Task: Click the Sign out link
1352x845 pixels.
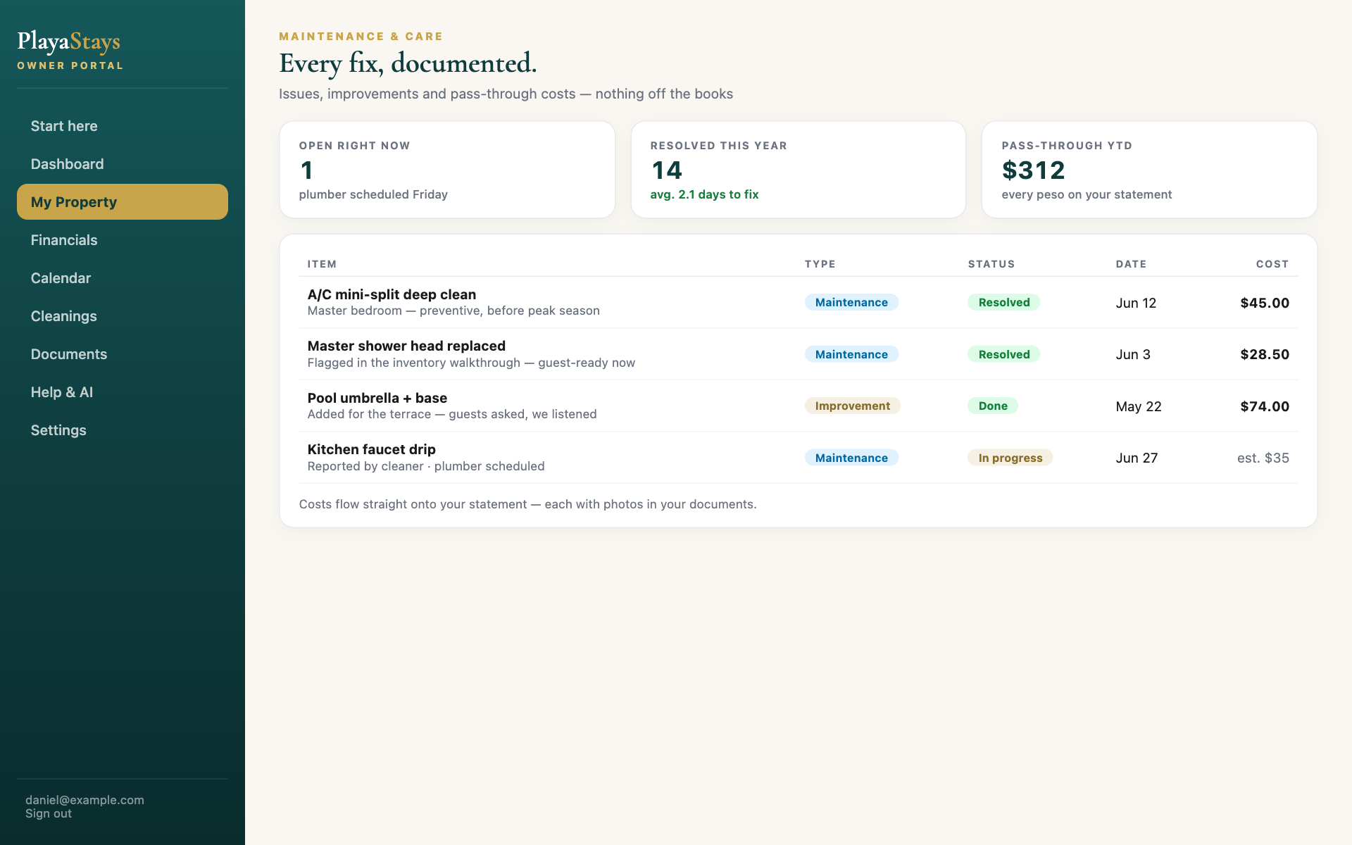Action: [x=49, y=813]
